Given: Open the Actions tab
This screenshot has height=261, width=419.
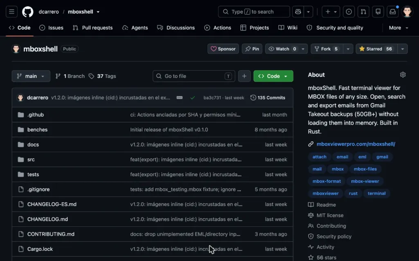Looking at the screenshot, I should tap(218, 28).
